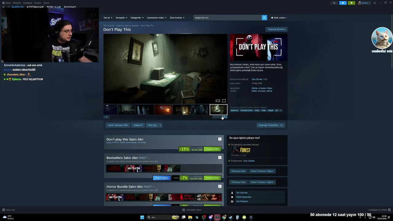Open File Explorer from the taskbar
This screenshot has height=221, width=393.
click(190, 217)
